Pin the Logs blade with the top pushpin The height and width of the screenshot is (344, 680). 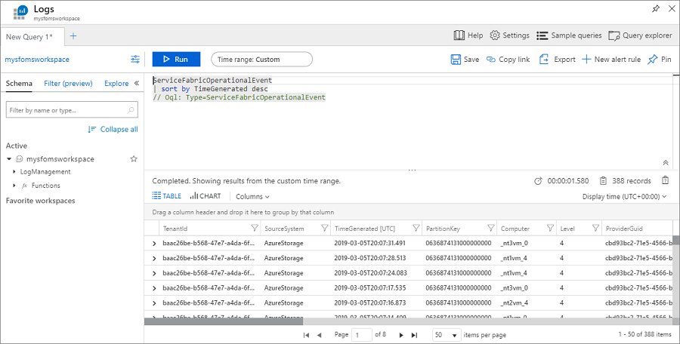point(655,8)
